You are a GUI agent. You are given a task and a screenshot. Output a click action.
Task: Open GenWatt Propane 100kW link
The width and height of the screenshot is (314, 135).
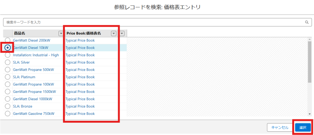[33, 84]
